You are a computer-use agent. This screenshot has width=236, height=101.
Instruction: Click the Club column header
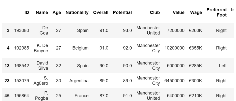click(x=155, y=12)
